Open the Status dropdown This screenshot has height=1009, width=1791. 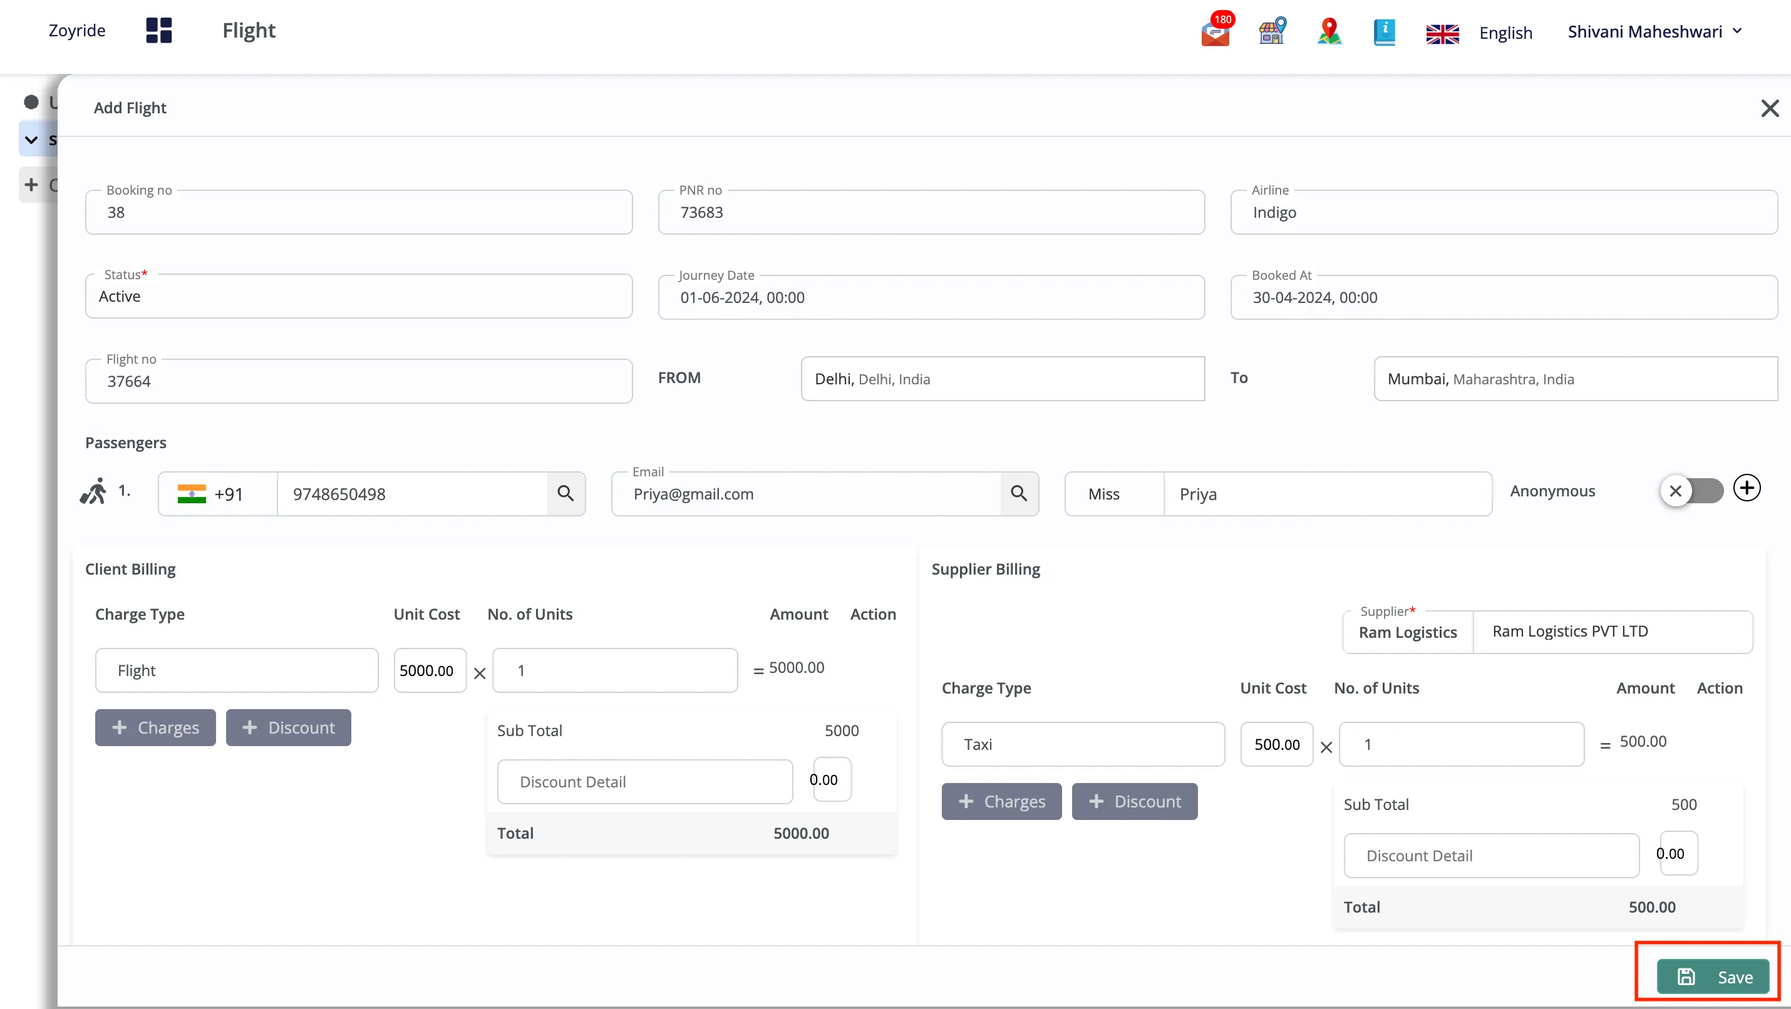click(359, 296)
